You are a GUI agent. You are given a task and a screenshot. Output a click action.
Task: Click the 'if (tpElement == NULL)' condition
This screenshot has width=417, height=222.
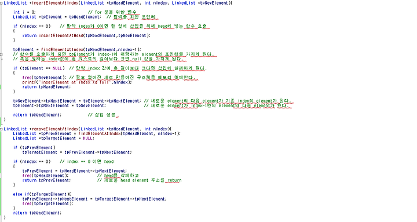39,68
